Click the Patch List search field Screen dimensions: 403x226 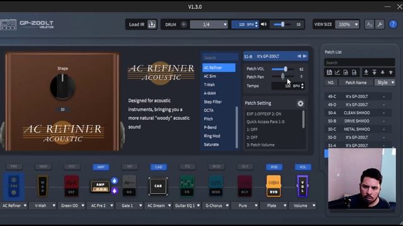tap(360, 63)
